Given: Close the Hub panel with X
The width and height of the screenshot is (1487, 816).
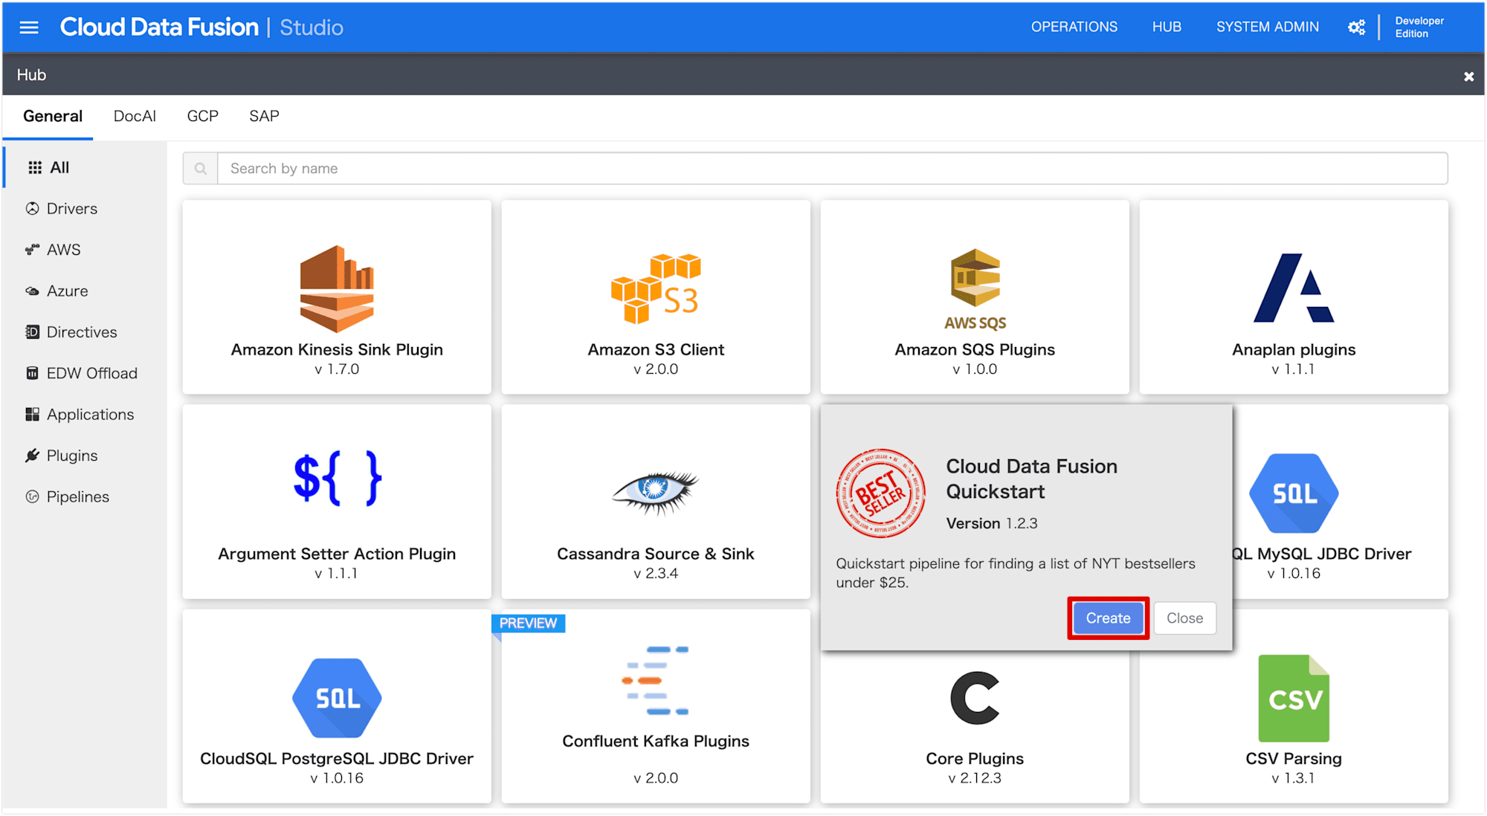Looking at the screenshot, I should pos(1468,77).
